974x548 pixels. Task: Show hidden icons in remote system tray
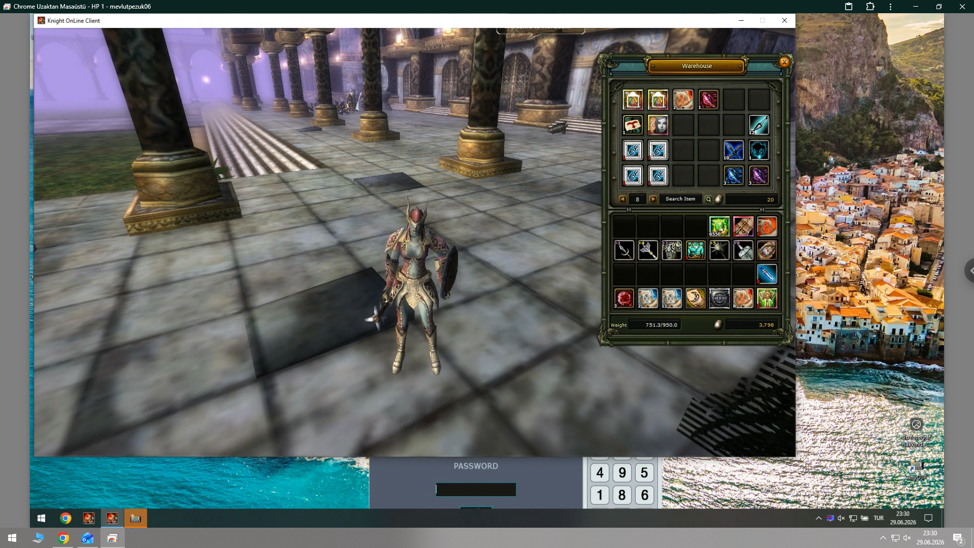coord(818,518)
